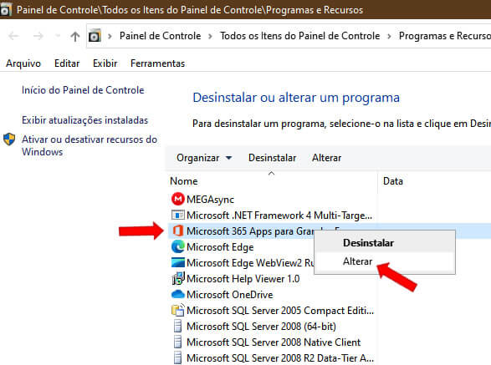Expand chevron after Painel de Controle breadcrumb
491x365 pixels.
211,36
